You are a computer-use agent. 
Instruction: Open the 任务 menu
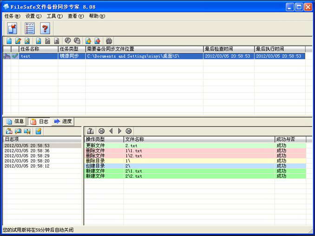pos(12,16)
